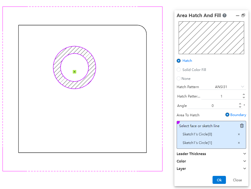Increase the Hatch Pattern scale using up arrow
The width and height of the screenshot is (251, 189).
tap(244, 95)
